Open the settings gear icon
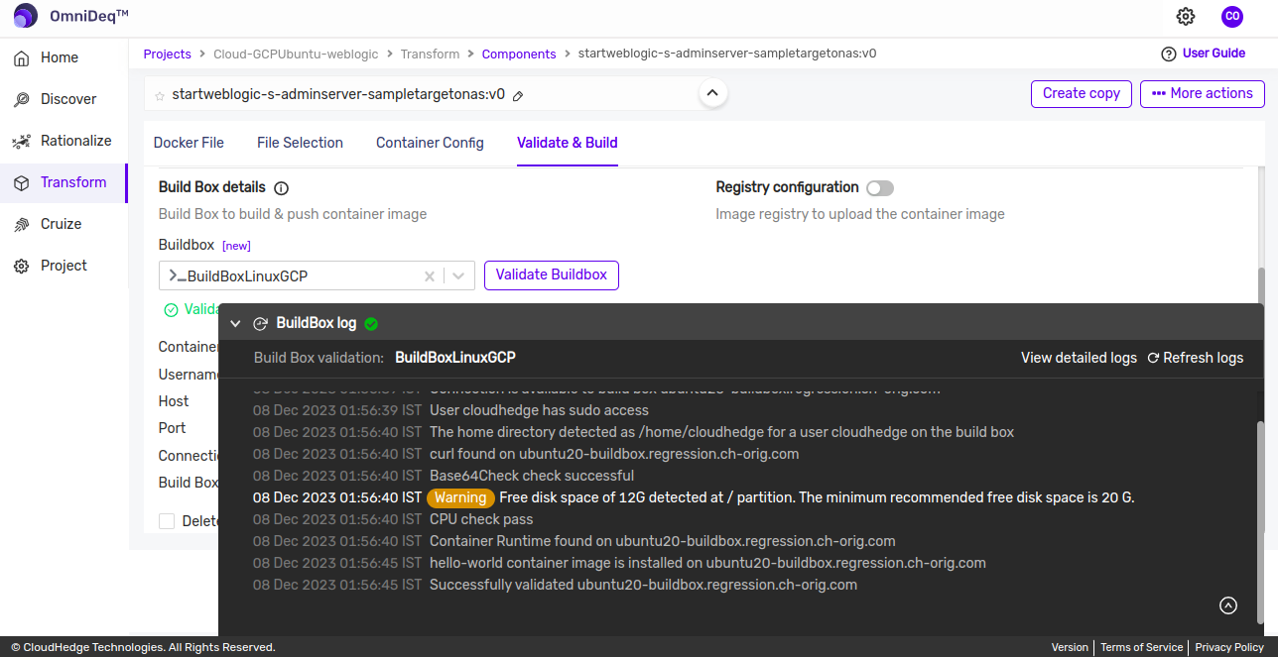 click(x=1186, y=16)
